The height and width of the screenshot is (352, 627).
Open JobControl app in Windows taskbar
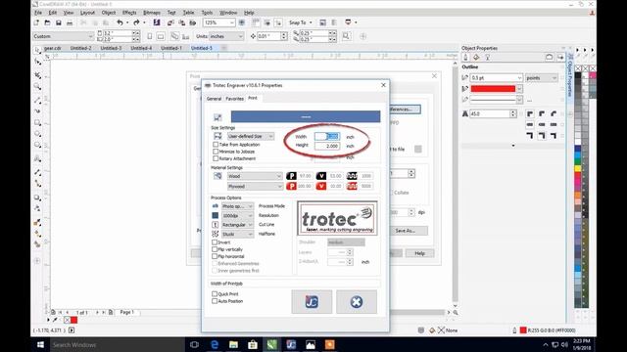291,344
